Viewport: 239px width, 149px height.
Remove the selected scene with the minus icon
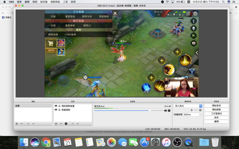point(22,124)
